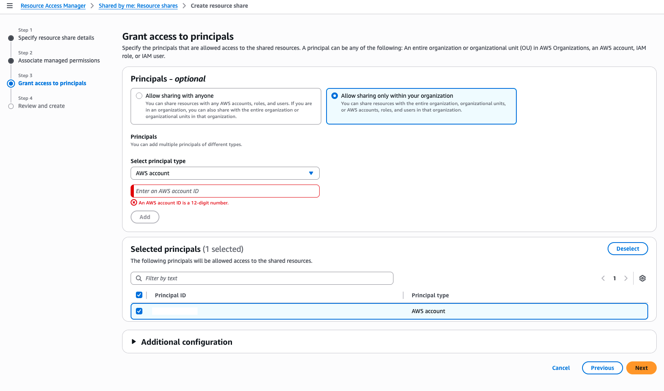Uncheck the AWS account principal row checkbox
This screenshot has height=391, width=664.
[139, 311]
